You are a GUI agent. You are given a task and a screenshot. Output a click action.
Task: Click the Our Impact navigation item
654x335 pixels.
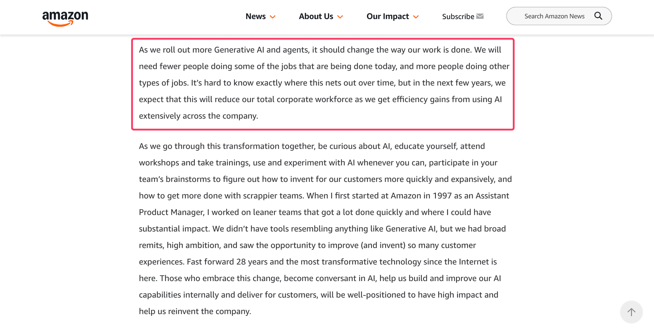pyautogui.click(x=387, y=16)
